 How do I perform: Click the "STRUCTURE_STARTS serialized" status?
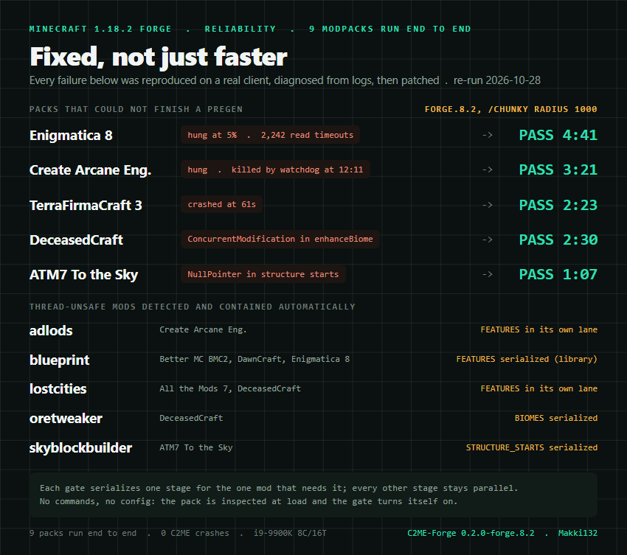click(531, 447)
